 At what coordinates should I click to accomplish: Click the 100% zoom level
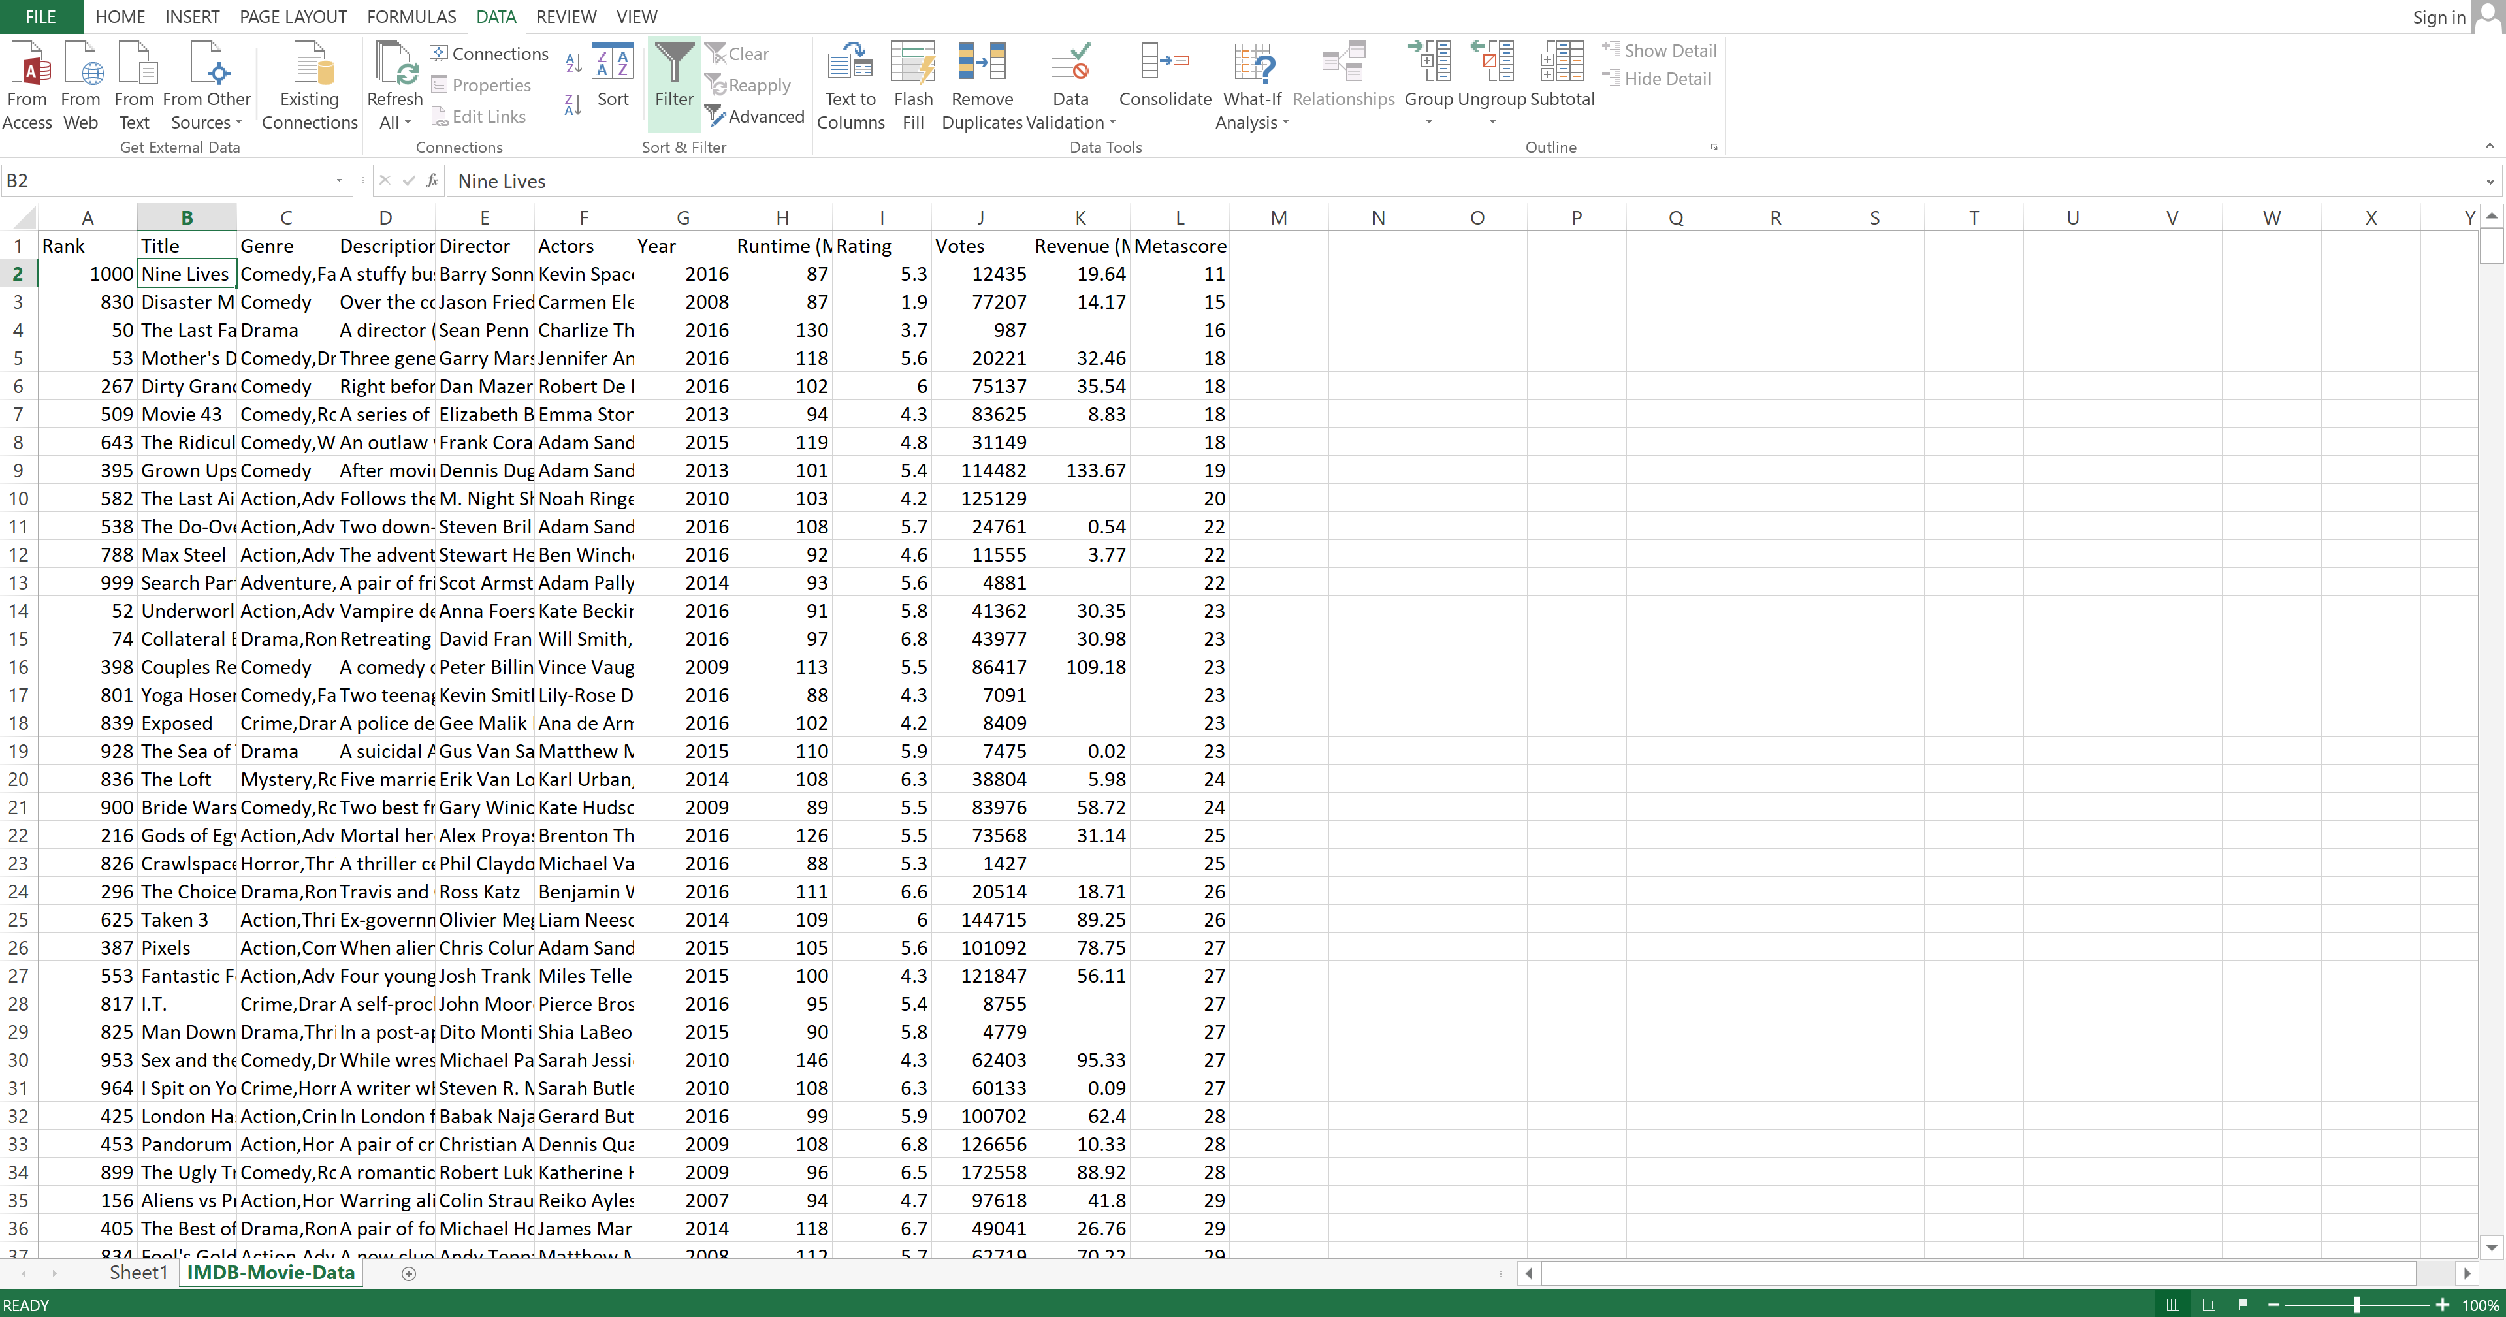tap(2480, 1305)
